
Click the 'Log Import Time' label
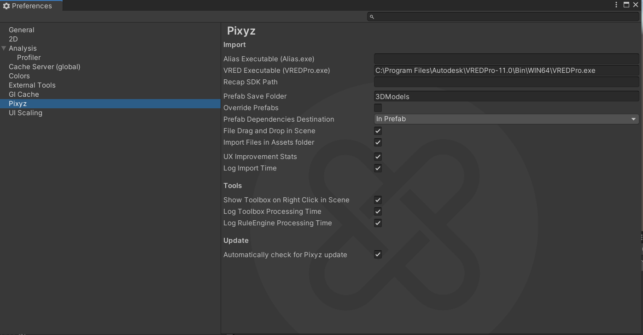click(250, 168)
